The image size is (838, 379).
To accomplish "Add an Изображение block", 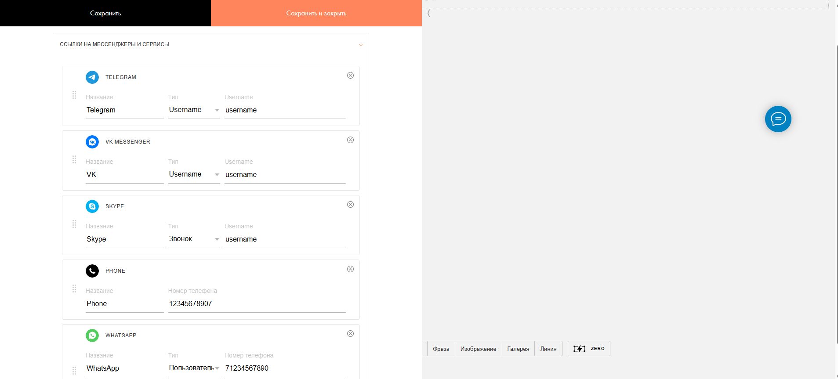I will pyautogui.click(x=478, y=349).
